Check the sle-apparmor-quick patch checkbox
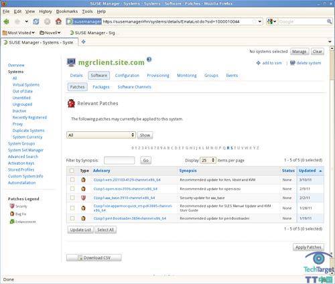This screenshot has width=335, height=284. tap(72, 208)
